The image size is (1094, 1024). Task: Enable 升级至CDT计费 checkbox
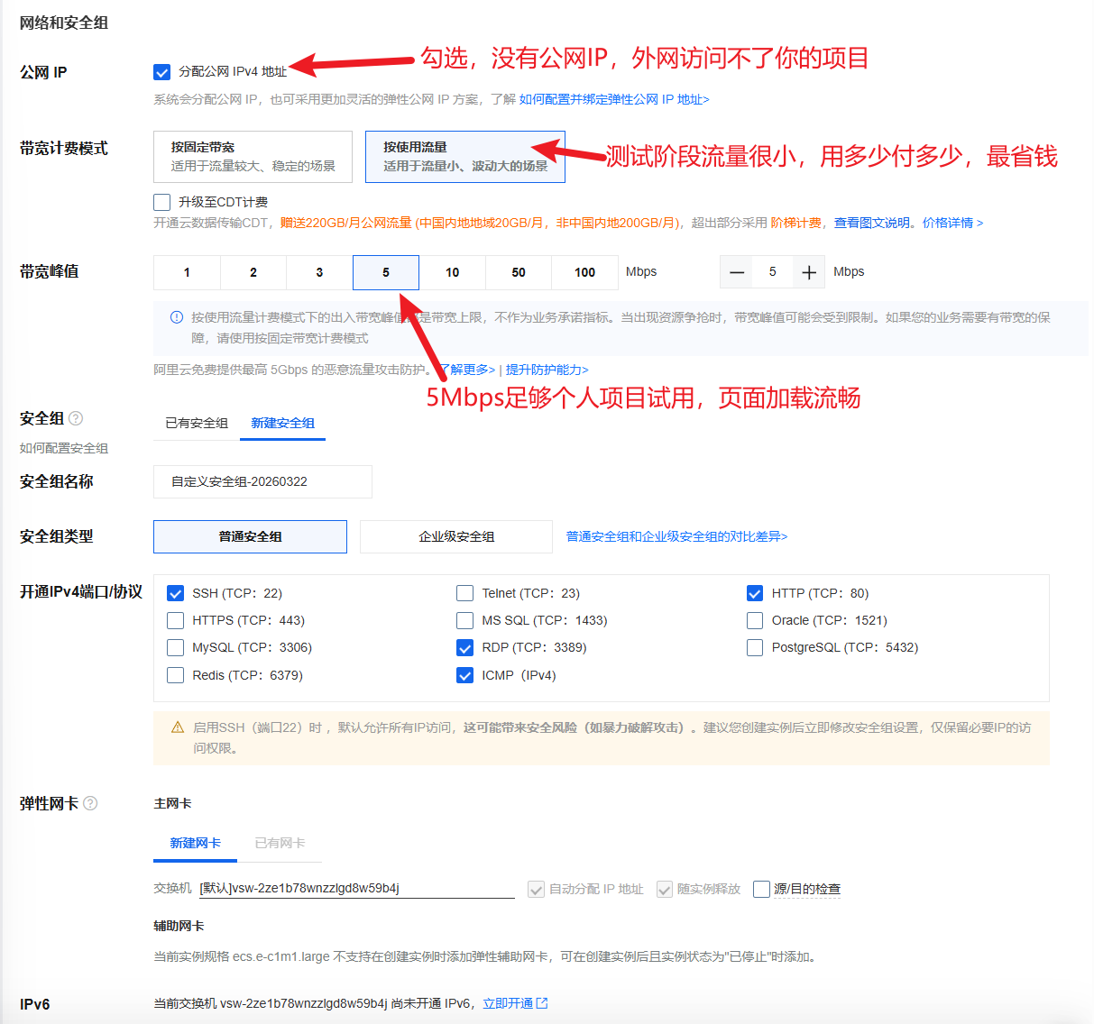coord(161,202)
